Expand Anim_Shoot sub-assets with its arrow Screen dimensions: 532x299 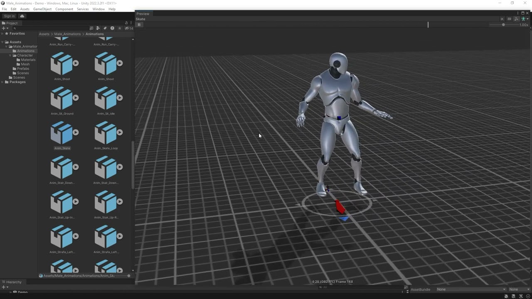76,63
